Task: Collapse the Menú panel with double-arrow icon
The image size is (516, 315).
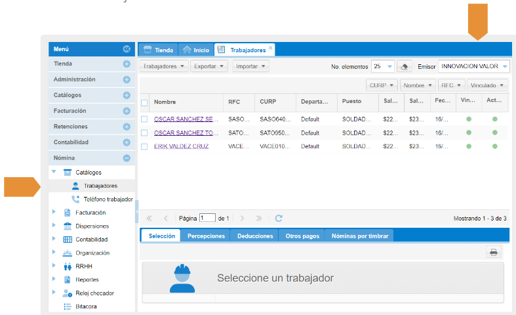Action: pyautogui.click(x=127, y=49)
